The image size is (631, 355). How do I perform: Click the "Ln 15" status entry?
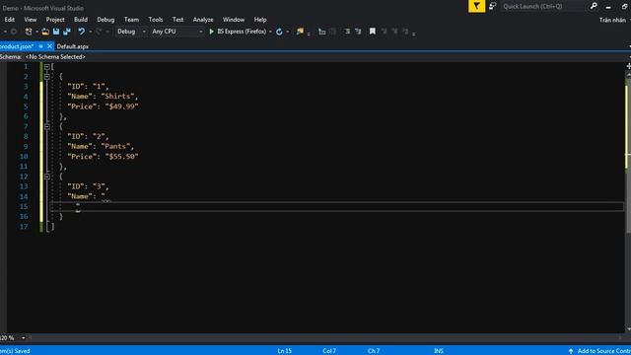tap(285, 351)
